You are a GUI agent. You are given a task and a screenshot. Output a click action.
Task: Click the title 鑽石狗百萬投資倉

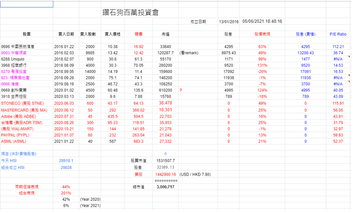(131, 12)
